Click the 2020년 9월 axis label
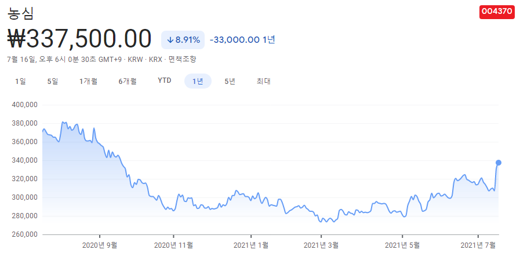Screen dimensions: 520x257 (100, 245)
